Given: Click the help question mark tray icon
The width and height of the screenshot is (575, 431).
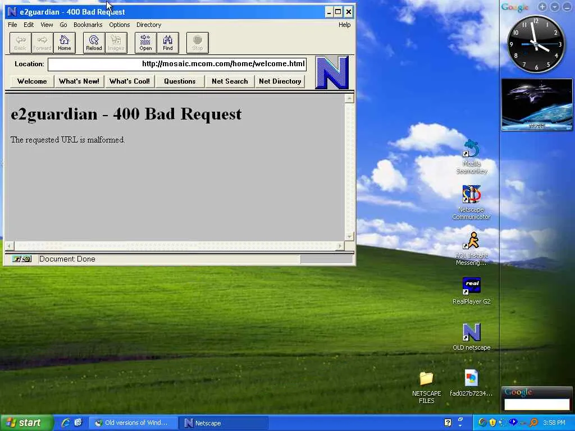Looking at the screenshot, I should pos(448,423).
